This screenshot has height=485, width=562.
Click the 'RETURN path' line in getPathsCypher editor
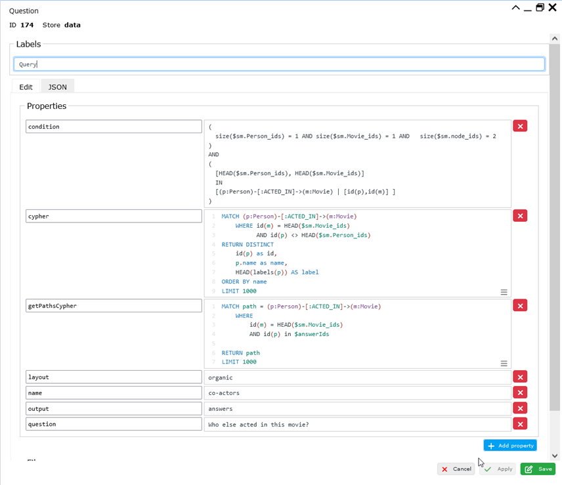click(240, 353)
